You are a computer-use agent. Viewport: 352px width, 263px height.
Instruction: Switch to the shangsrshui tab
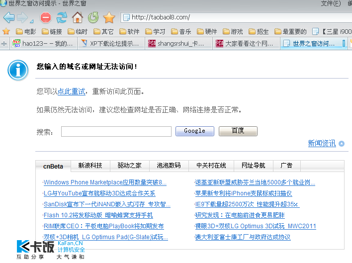[x=178, y=44]
